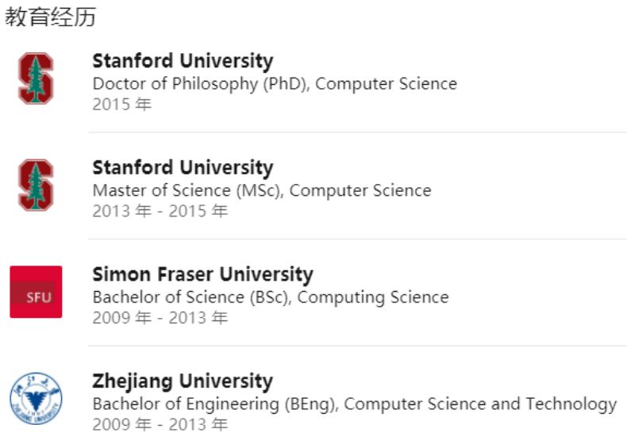627x440 pixels.
Task: Select the "2013 年 - 2015 年" date range
Action: coord(160,211)
